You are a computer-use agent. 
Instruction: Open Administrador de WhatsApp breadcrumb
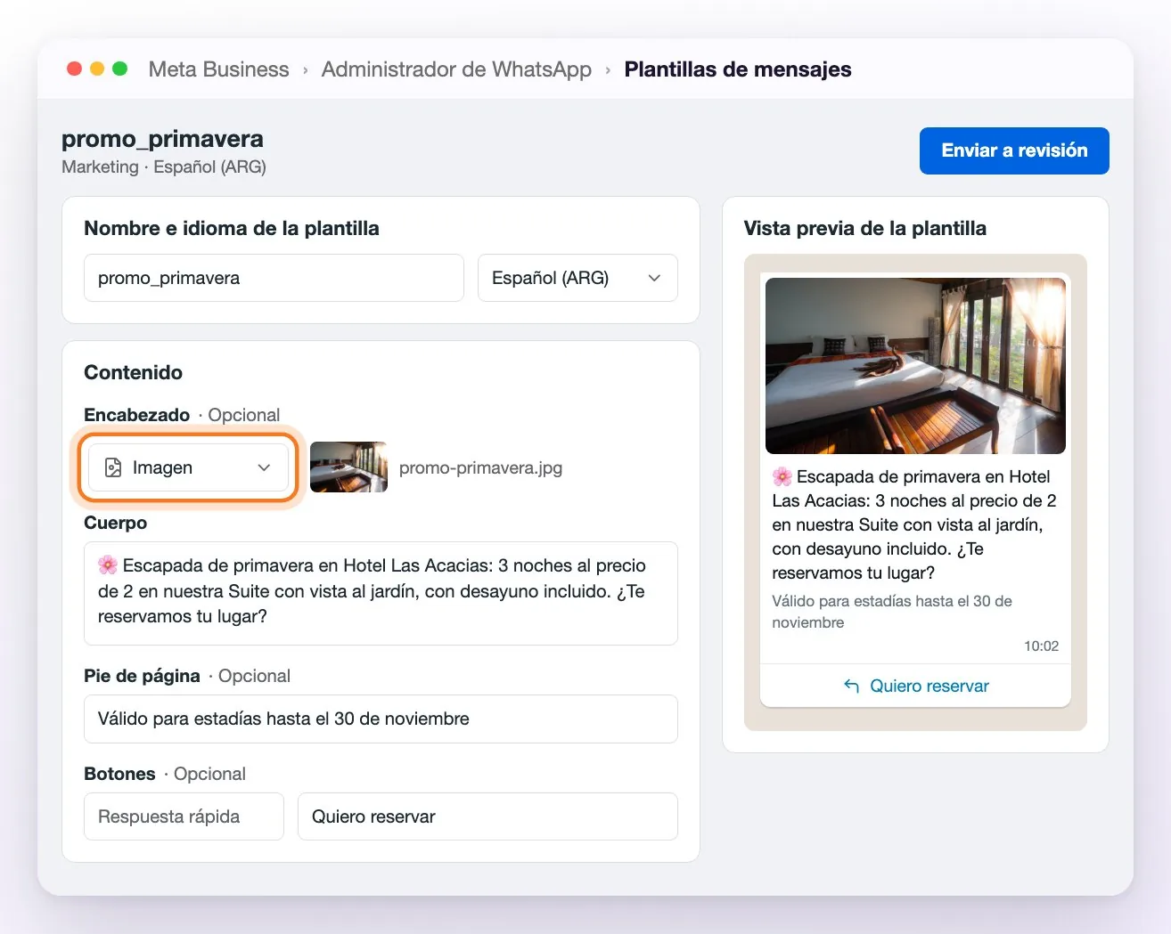(456, 69)
